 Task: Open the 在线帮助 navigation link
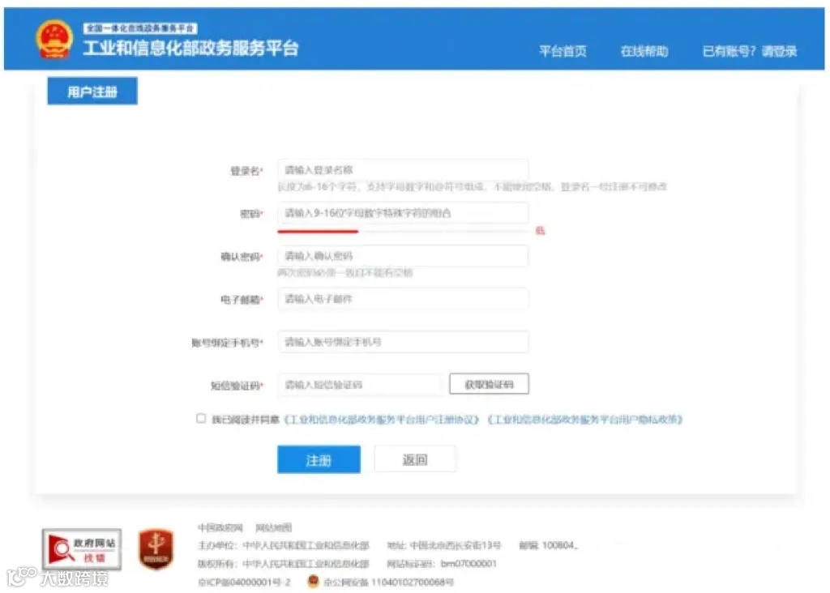(644, 51)
